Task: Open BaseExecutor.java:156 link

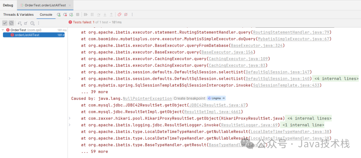Action: (227, 52)
